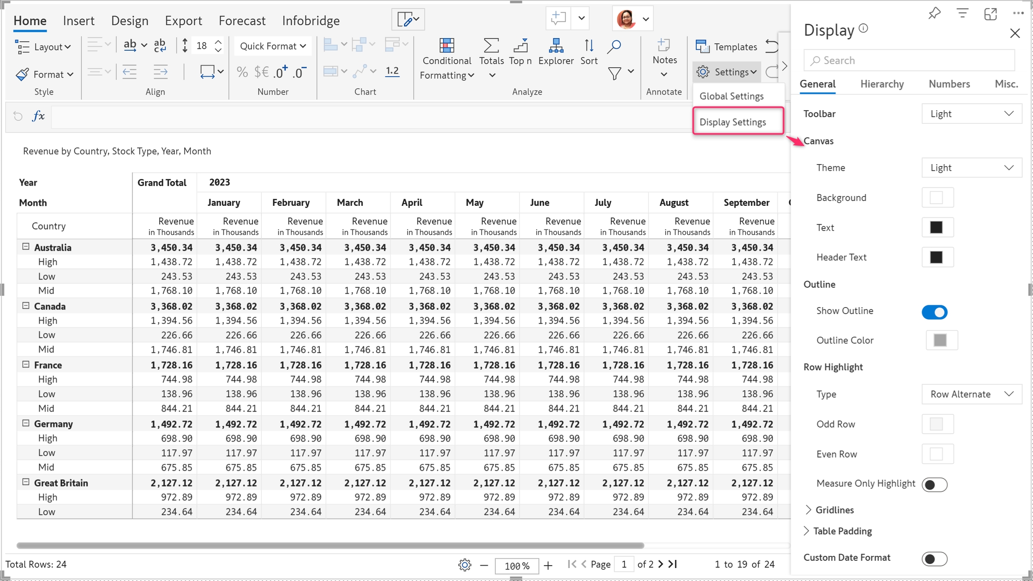This screenshot has height=581, width=1033.
Task: Click the search magnifier icon in ribbon
Action: tap(614, 46)
